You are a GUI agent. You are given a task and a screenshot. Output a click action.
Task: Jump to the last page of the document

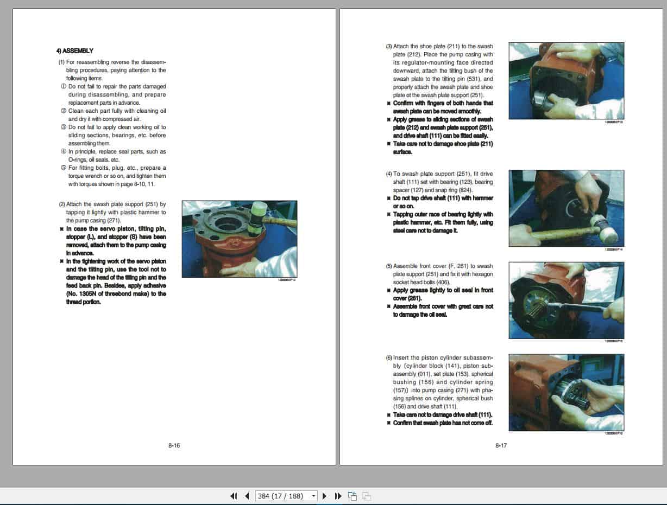click(338, 496)
